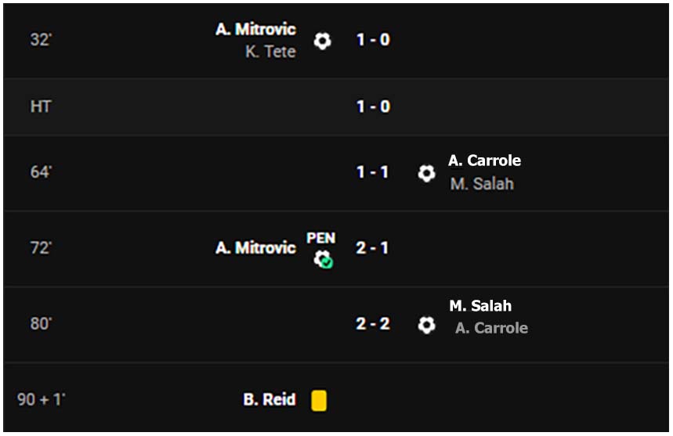Click the goal ball icon beside M. Salah at 80'

426,325
